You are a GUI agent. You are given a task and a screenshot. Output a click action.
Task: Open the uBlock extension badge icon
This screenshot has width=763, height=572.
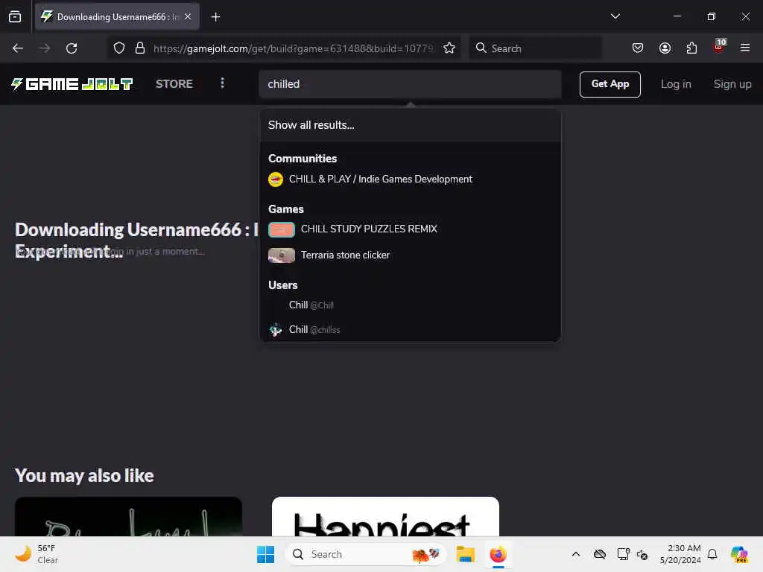[719, 47]
